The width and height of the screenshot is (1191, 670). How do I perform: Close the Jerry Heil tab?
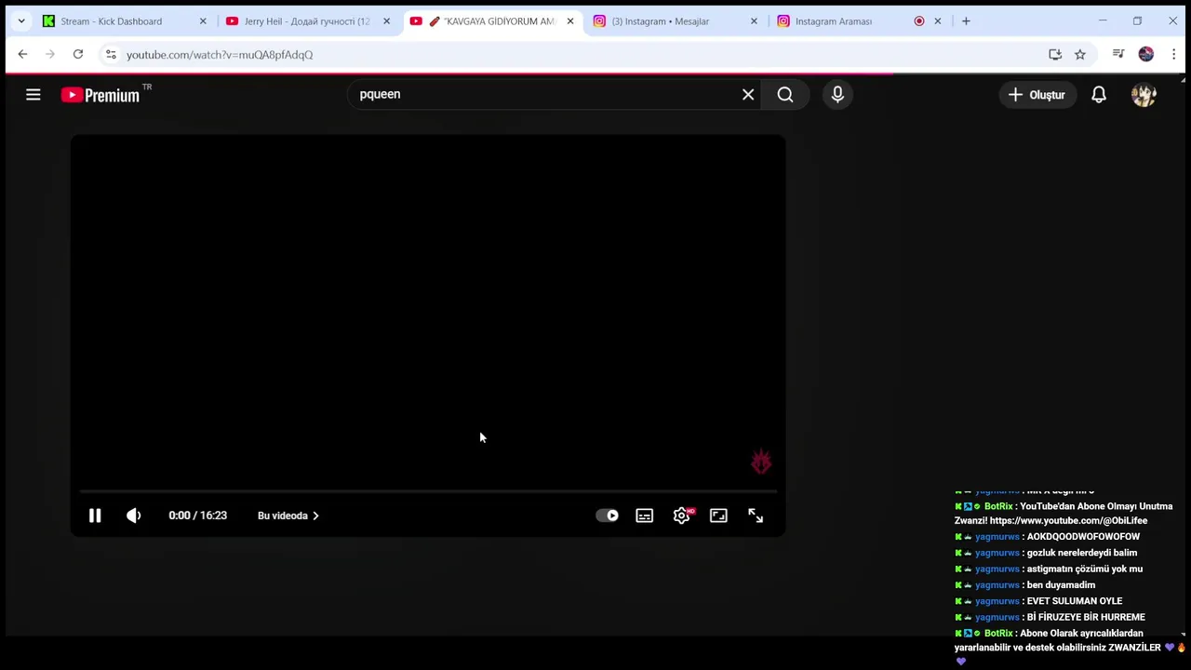point(387,21)
